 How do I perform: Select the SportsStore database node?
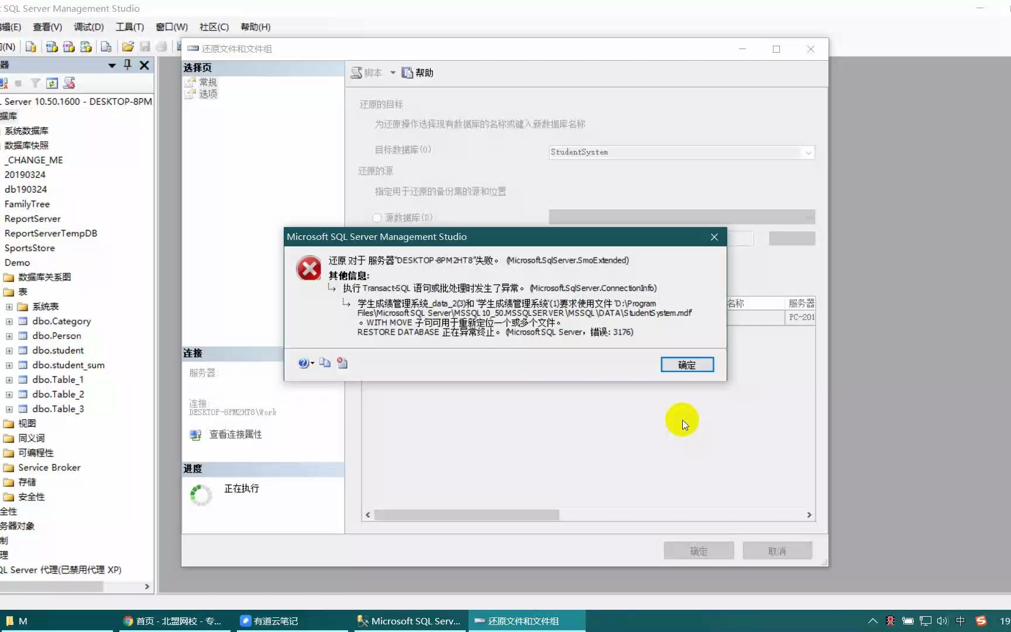click(x=29, y=248)
